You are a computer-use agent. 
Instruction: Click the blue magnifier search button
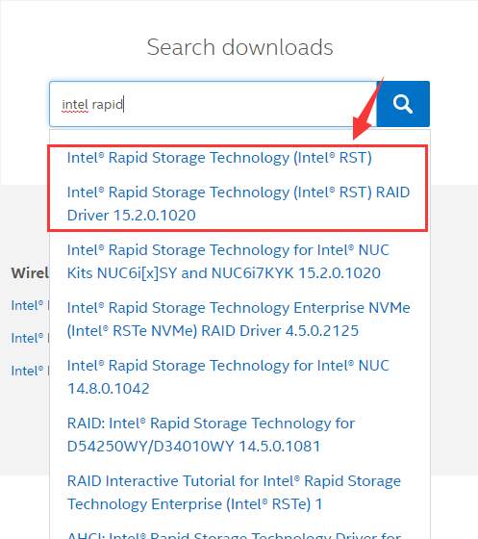[403, 104]
